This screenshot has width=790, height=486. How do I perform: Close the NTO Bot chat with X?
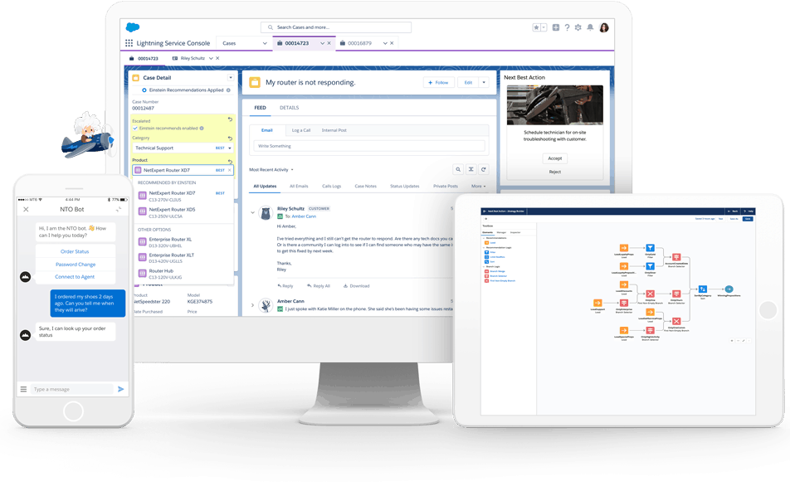pos(26,210)
